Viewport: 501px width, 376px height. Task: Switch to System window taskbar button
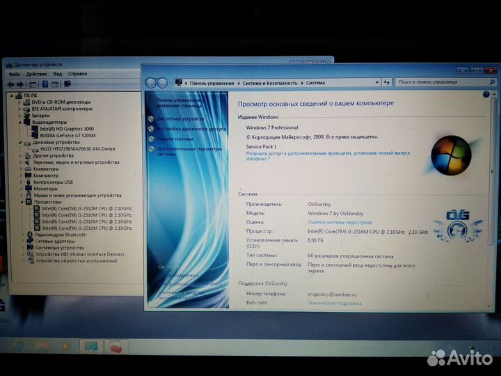pyautogui.click(x=91, y=347)
